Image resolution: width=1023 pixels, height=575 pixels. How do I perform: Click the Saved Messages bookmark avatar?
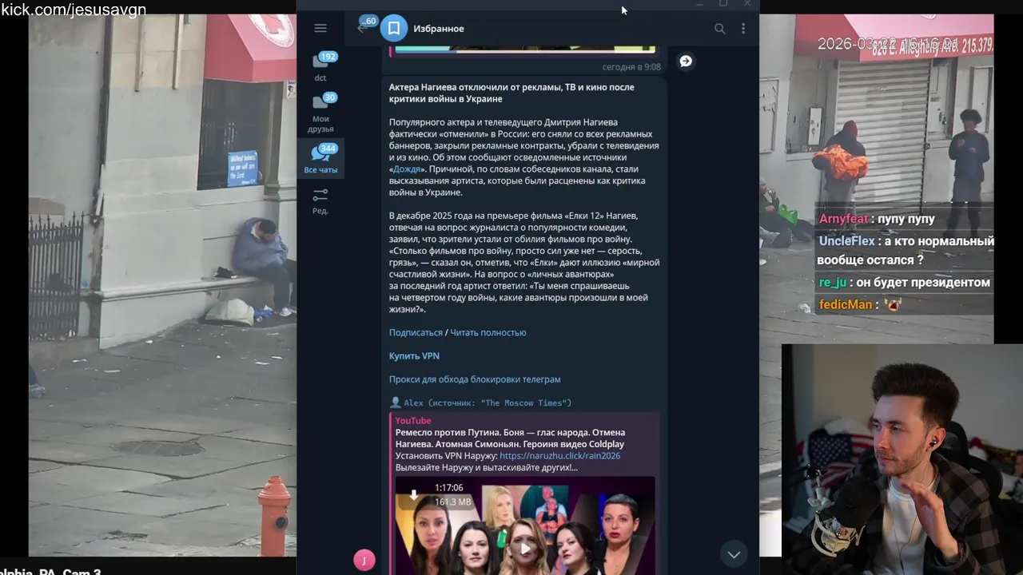393,29
